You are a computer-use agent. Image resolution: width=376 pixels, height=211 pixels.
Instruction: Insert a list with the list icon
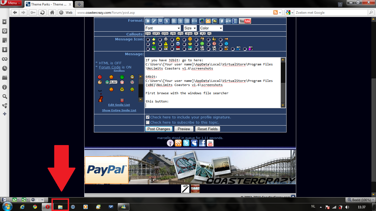click(235, 21)
